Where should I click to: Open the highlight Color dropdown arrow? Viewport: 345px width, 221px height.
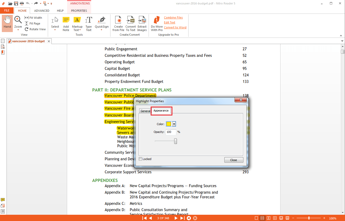[174, 124]
